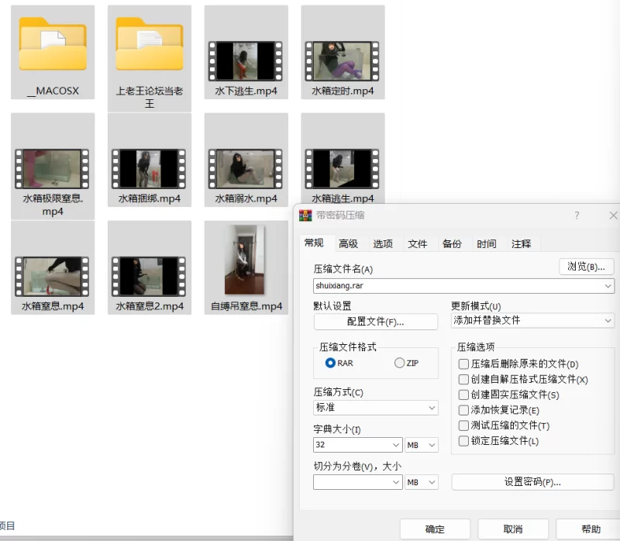Switch to the 选项 tab

[383, 243]
